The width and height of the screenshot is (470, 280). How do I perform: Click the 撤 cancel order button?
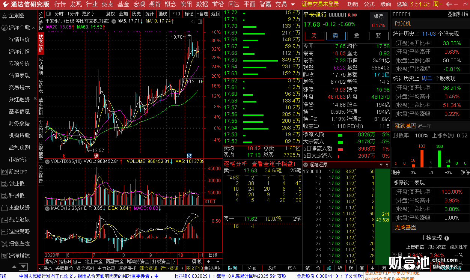point(357,36)
